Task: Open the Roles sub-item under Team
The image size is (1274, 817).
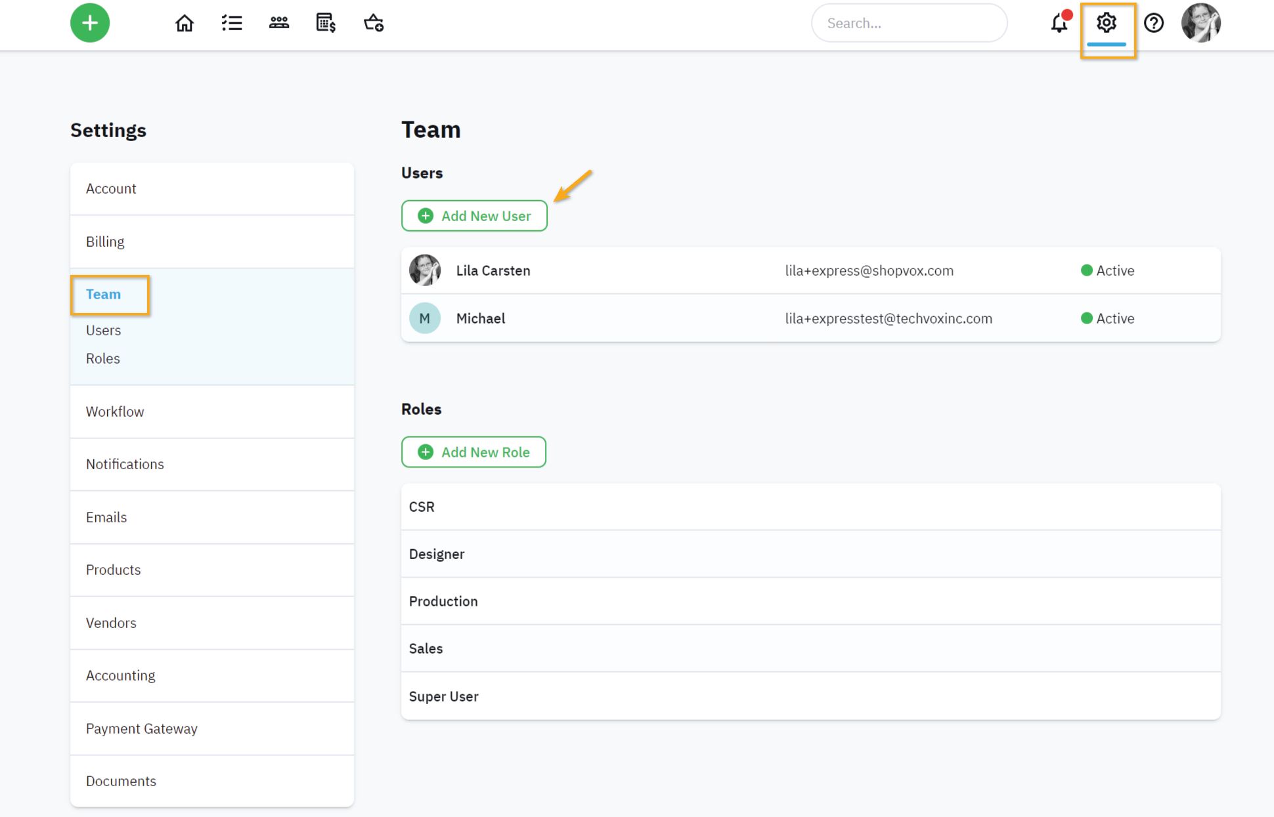Action: [x=103, y=358]
